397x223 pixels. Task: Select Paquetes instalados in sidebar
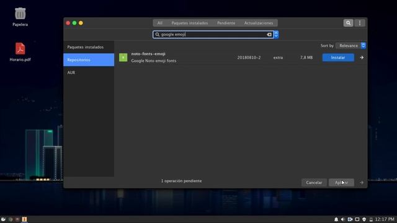click(89, 47)
